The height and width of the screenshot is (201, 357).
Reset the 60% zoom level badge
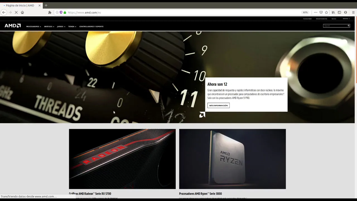305,12
